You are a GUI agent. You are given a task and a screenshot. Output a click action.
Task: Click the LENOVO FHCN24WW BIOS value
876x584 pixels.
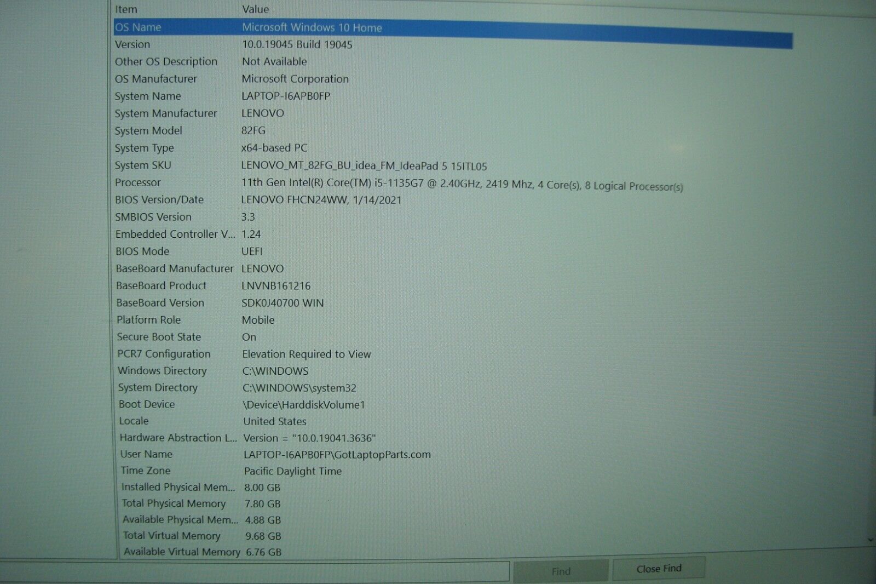pos(321,200)
